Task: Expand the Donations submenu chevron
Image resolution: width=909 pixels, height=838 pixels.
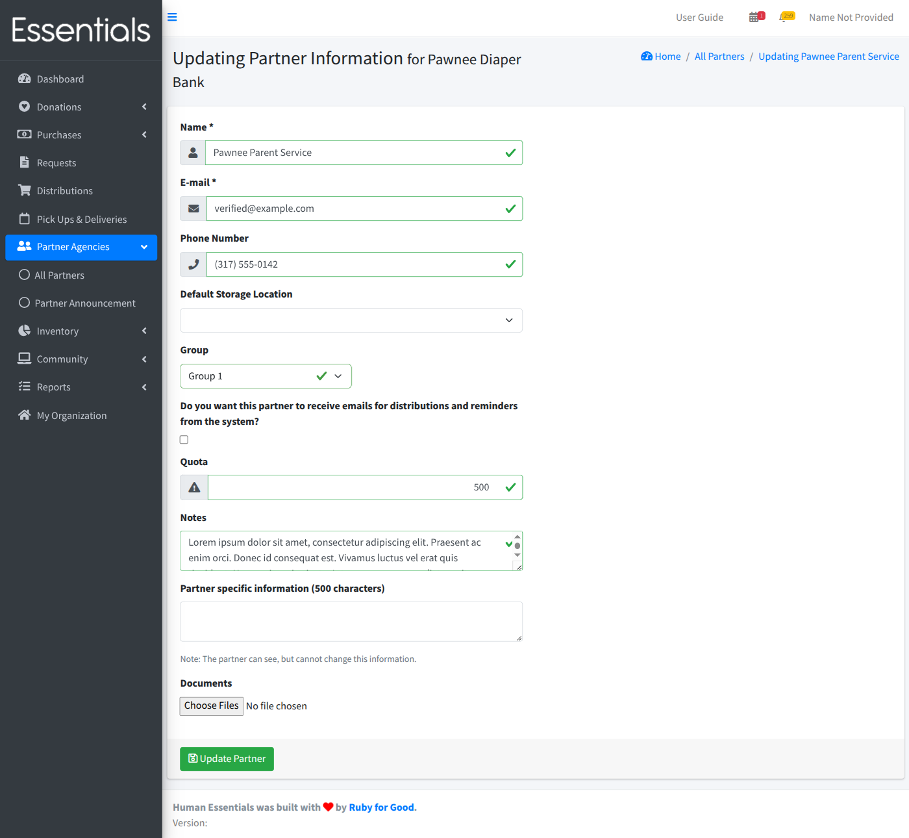Action: coord(144,107)
